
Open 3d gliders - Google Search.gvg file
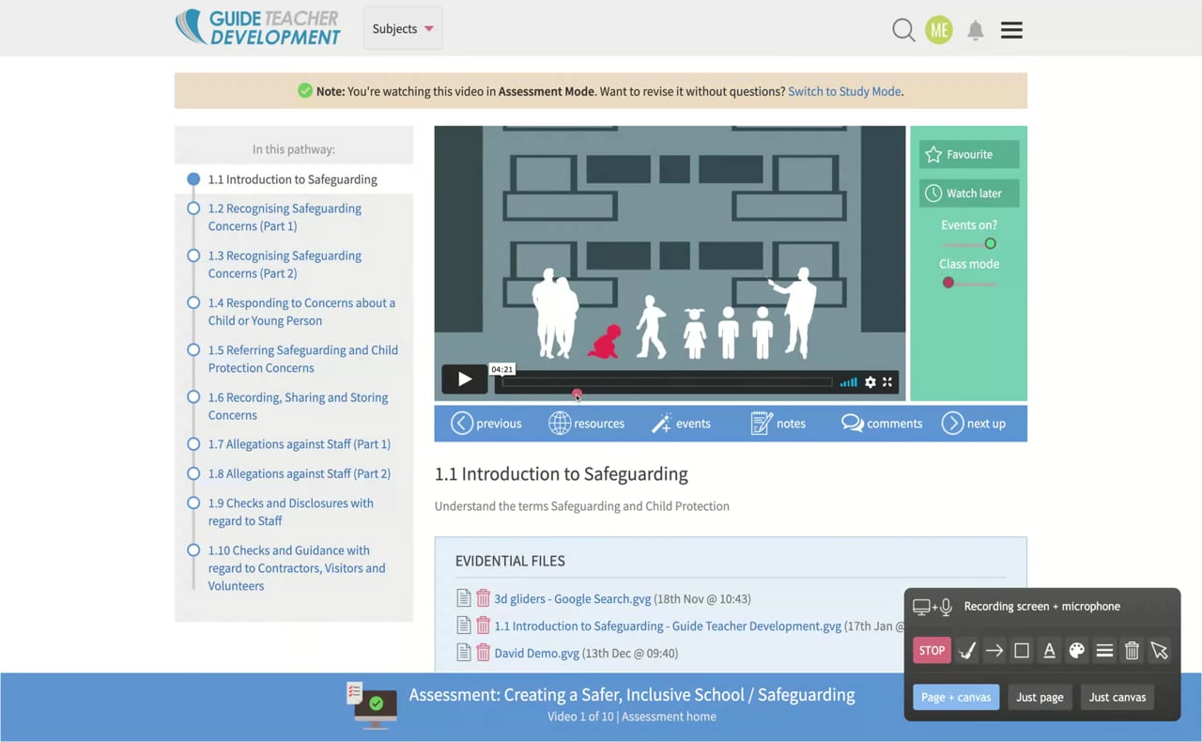[572, 598]
